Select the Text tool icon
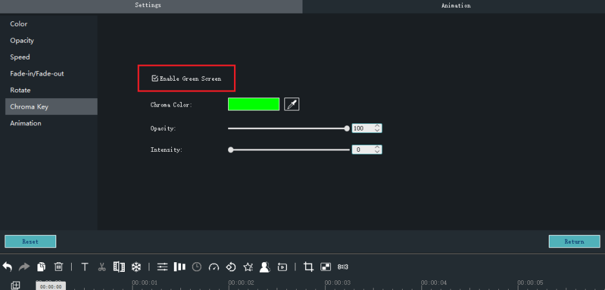Viewport: 605px width, 290px height. tap(84, 267)
